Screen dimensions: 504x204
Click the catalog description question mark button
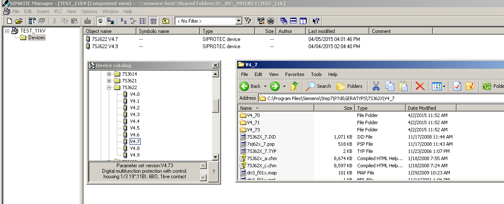[214, 171]
